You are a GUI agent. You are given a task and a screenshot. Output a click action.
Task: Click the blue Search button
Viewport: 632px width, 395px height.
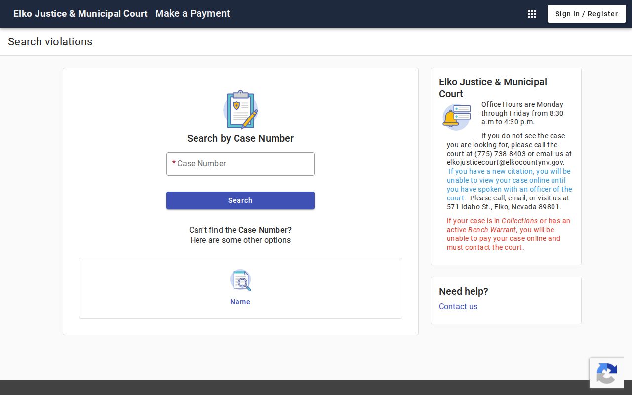point(240,200)
